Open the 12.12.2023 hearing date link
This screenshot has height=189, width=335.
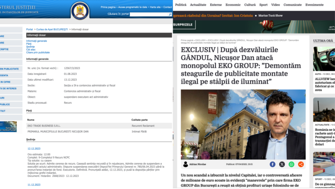34,149
